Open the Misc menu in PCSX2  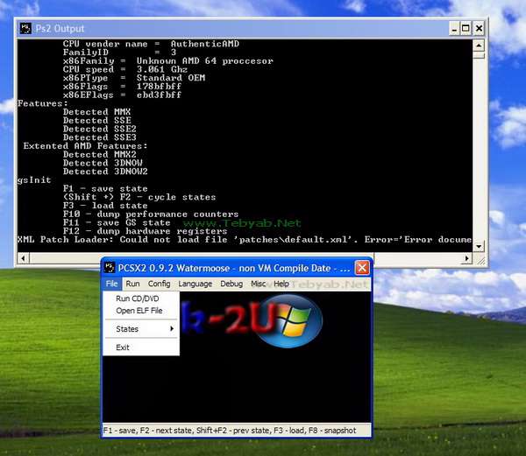point(258,284)
